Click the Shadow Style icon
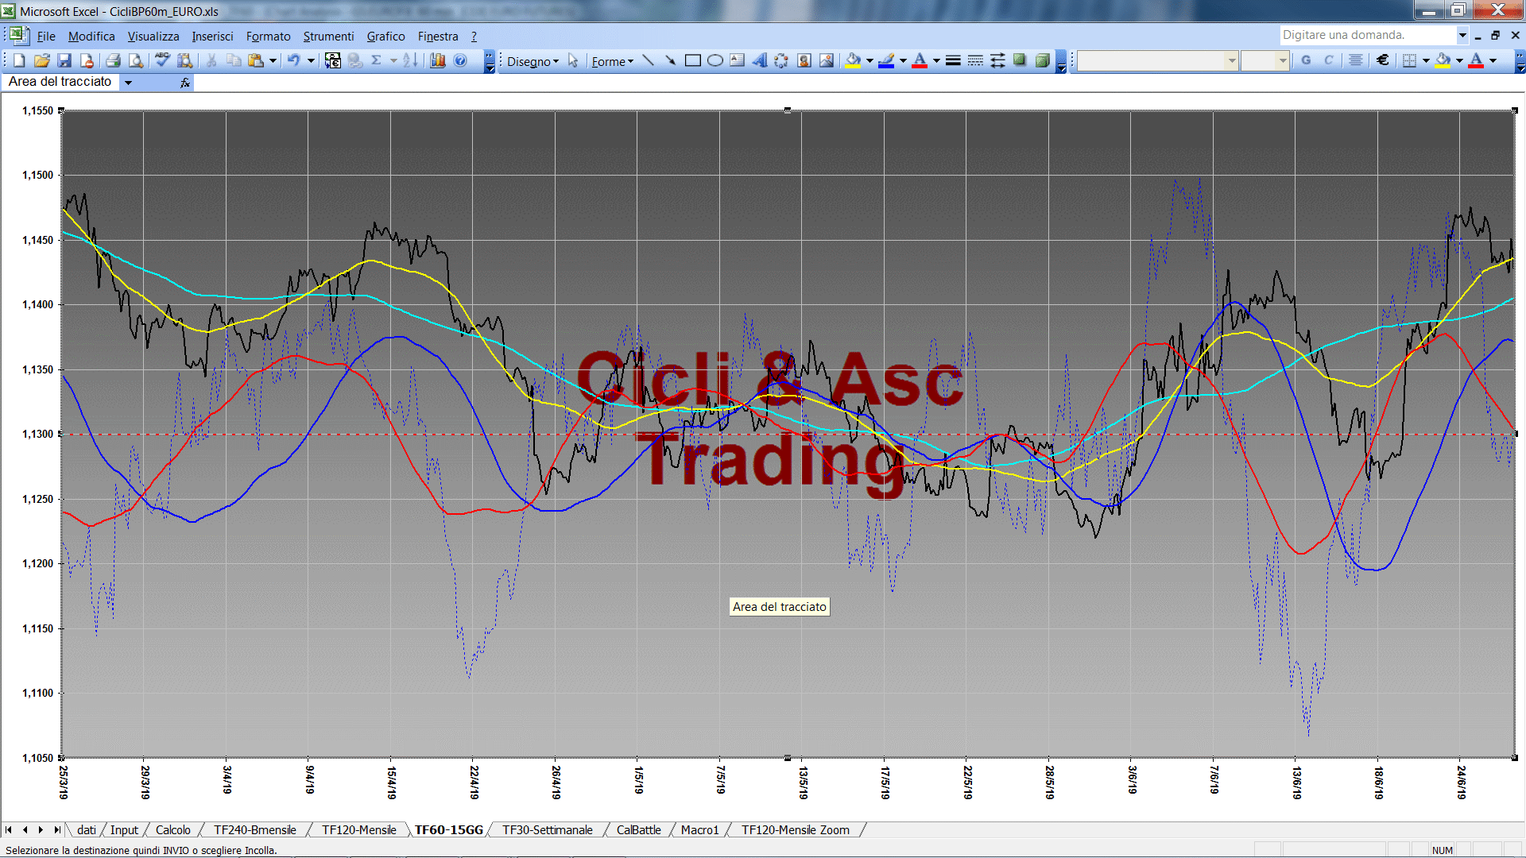Viewport: 1526px width, 858px height. click(1020, 60)
